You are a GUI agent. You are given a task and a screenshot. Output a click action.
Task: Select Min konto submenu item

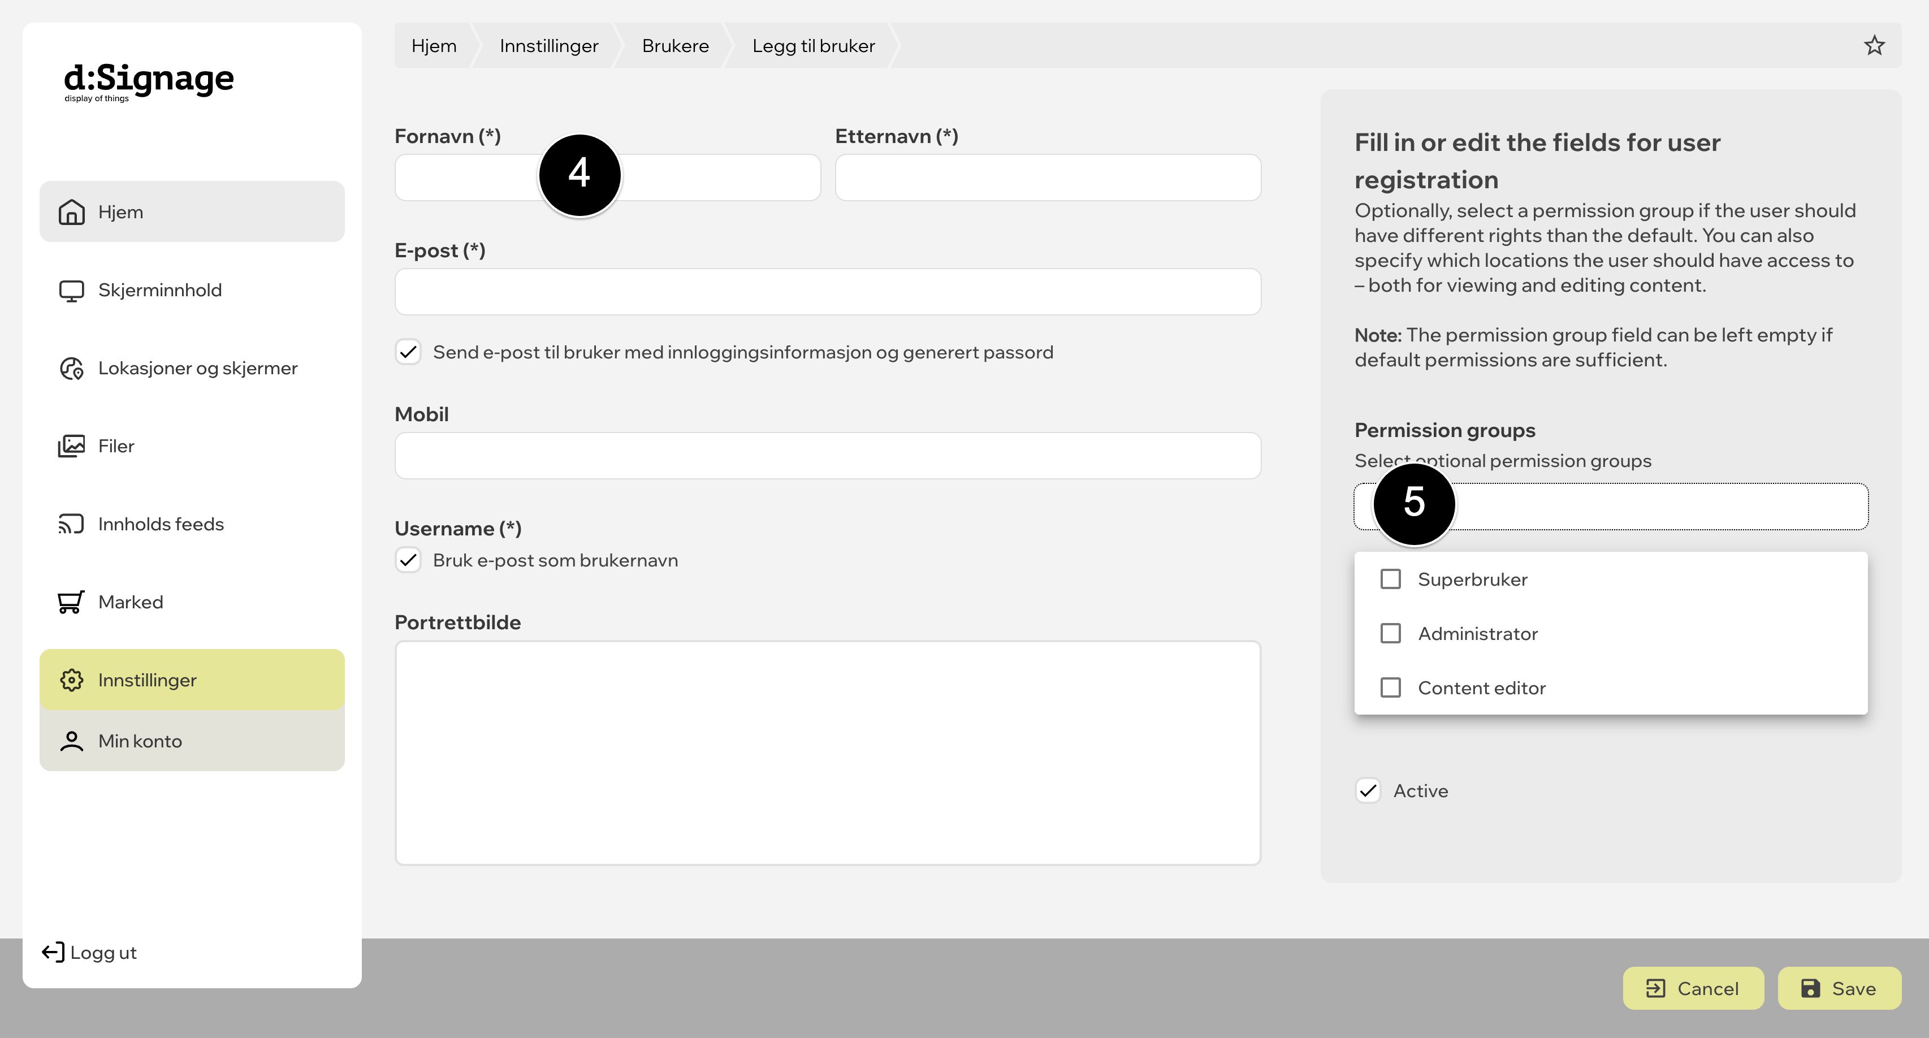click(x=192, y=741)
